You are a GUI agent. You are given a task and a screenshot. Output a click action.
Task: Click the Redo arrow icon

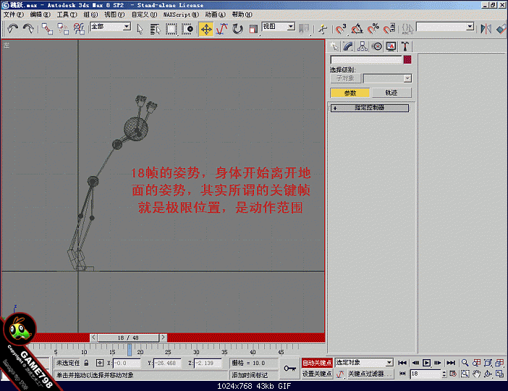[28, 28]
